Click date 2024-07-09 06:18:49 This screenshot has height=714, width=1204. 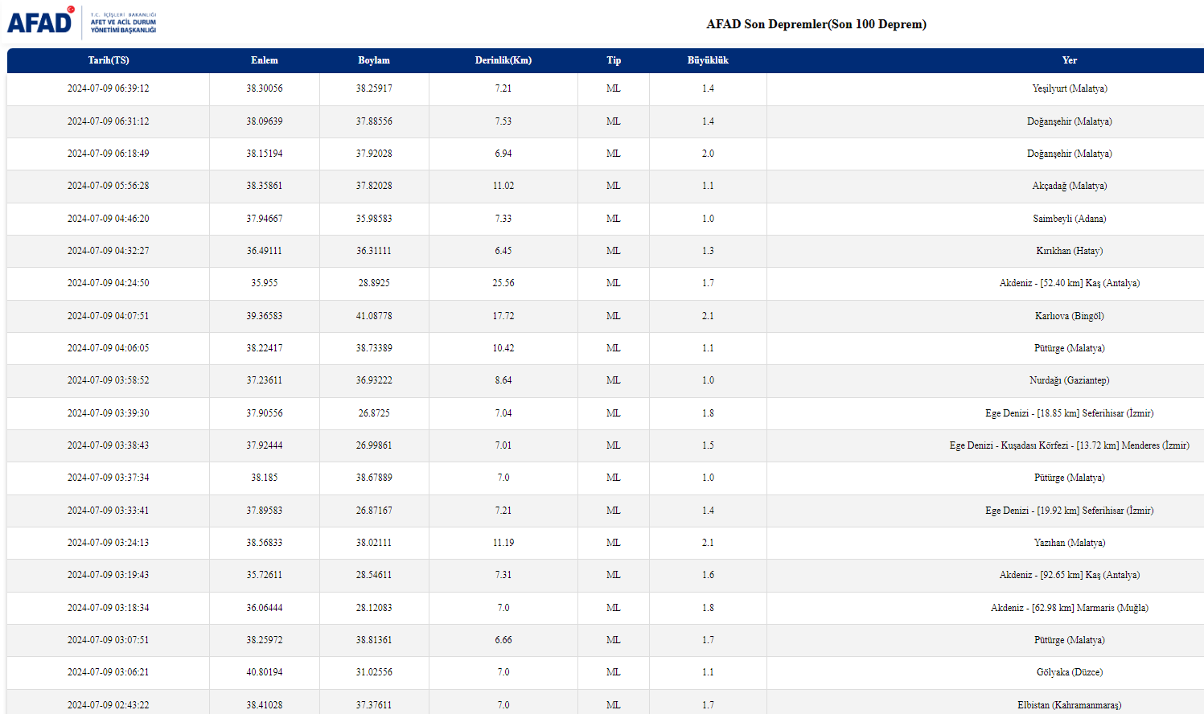(109, 154)
